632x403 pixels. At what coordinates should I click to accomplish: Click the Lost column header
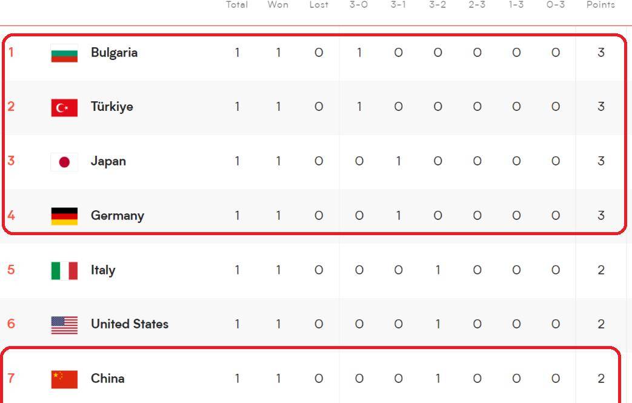coord(319,4)
